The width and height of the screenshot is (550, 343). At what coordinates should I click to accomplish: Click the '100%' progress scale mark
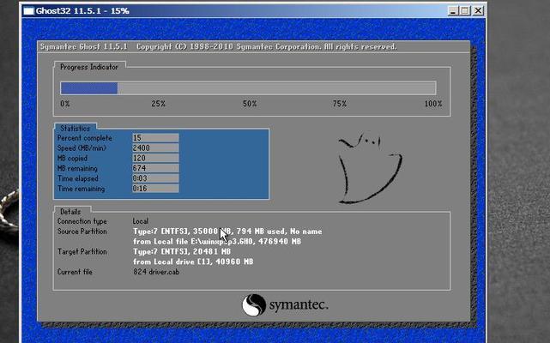433,104
